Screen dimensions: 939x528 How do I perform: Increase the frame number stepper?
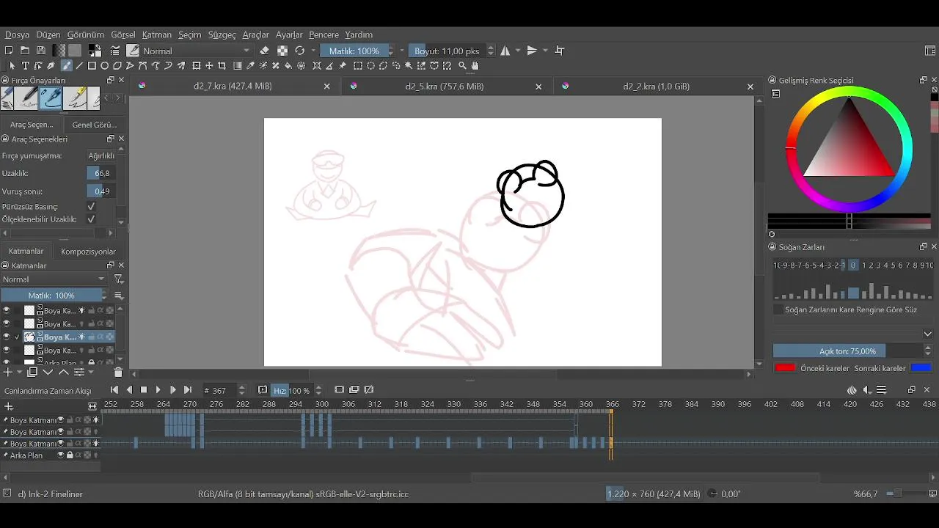[242, 387]
